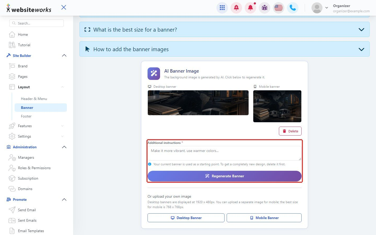Click the desktop banner preview image

198,103
